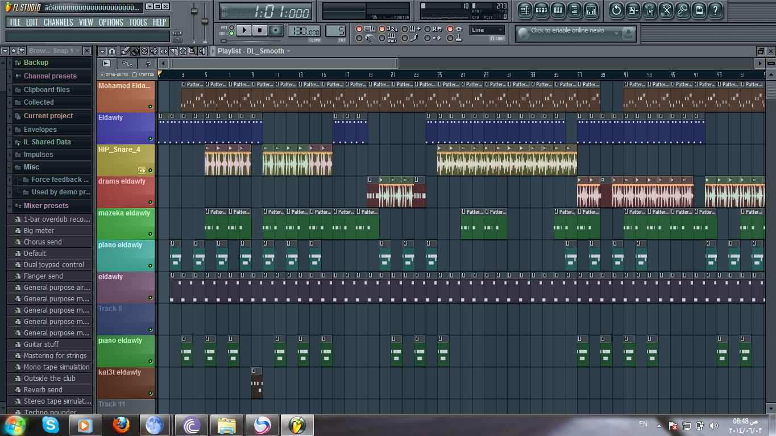
Task: Switch to the audio clips playlist tab
Action: pos(106,64)
